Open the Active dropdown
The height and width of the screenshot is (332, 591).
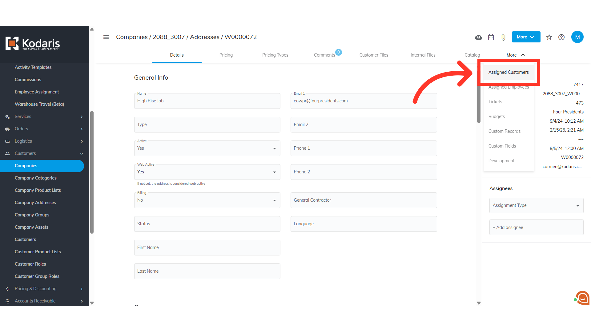[207, 148]
